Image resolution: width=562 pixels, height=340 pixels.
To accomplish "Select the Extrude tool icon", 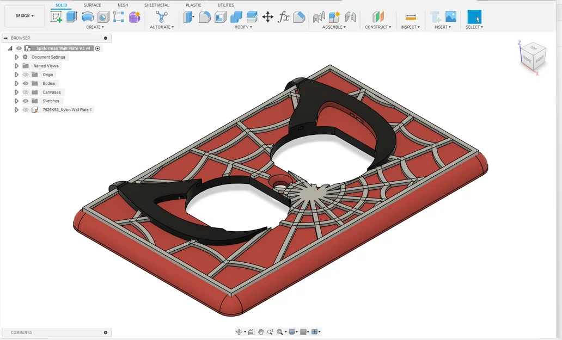I will (x=72, y=16).
